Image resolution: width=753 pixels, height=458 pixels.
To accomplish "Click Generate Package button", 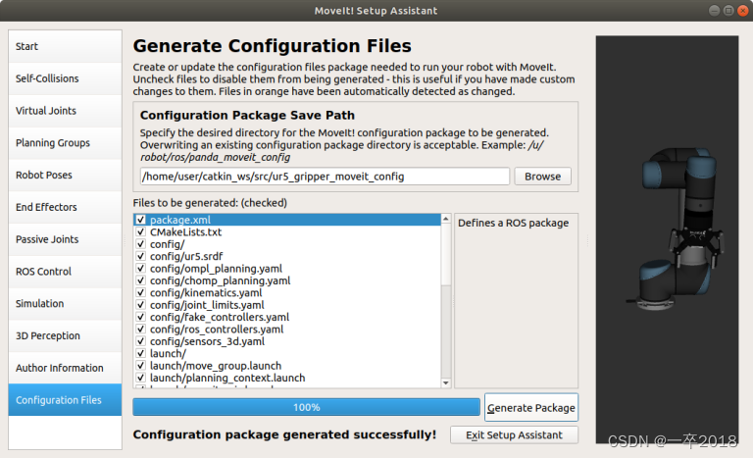I will tap(531, 408).
